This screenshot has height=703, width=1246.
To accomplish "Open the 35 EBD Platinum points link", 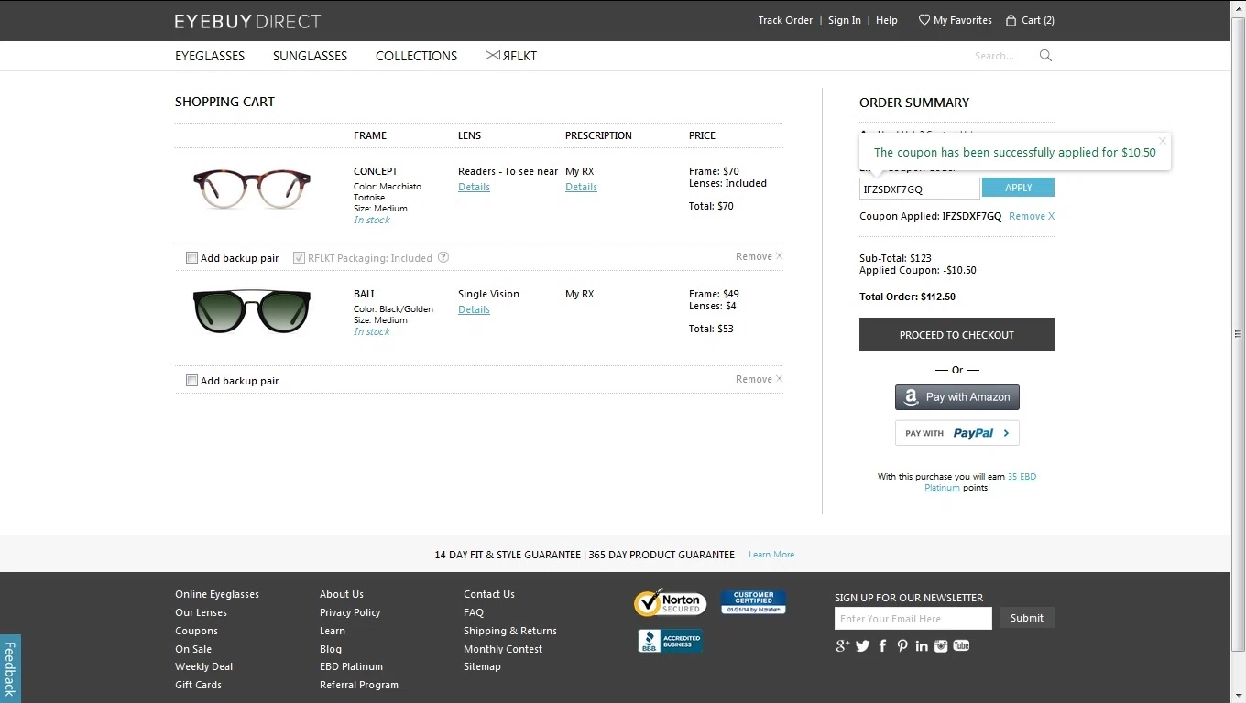I will (x=980, y=482).
